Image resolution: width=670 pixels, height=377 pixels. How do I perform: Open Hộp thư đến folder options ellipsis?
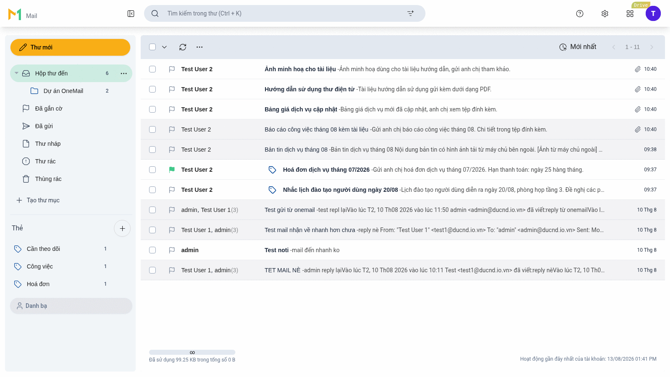124,73
